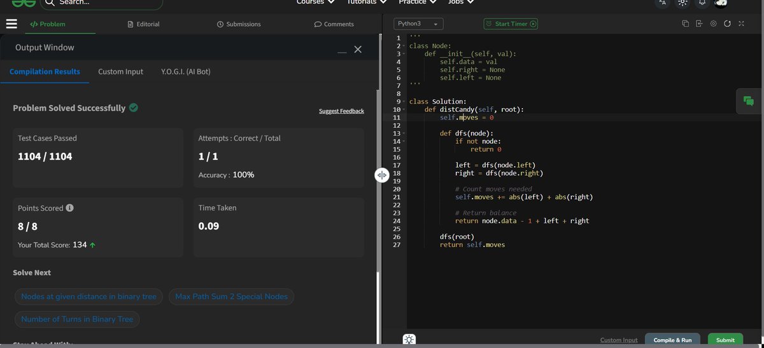Expand the Jobs menu
Viewport: 764px width, 348px height.
(461, 2)
